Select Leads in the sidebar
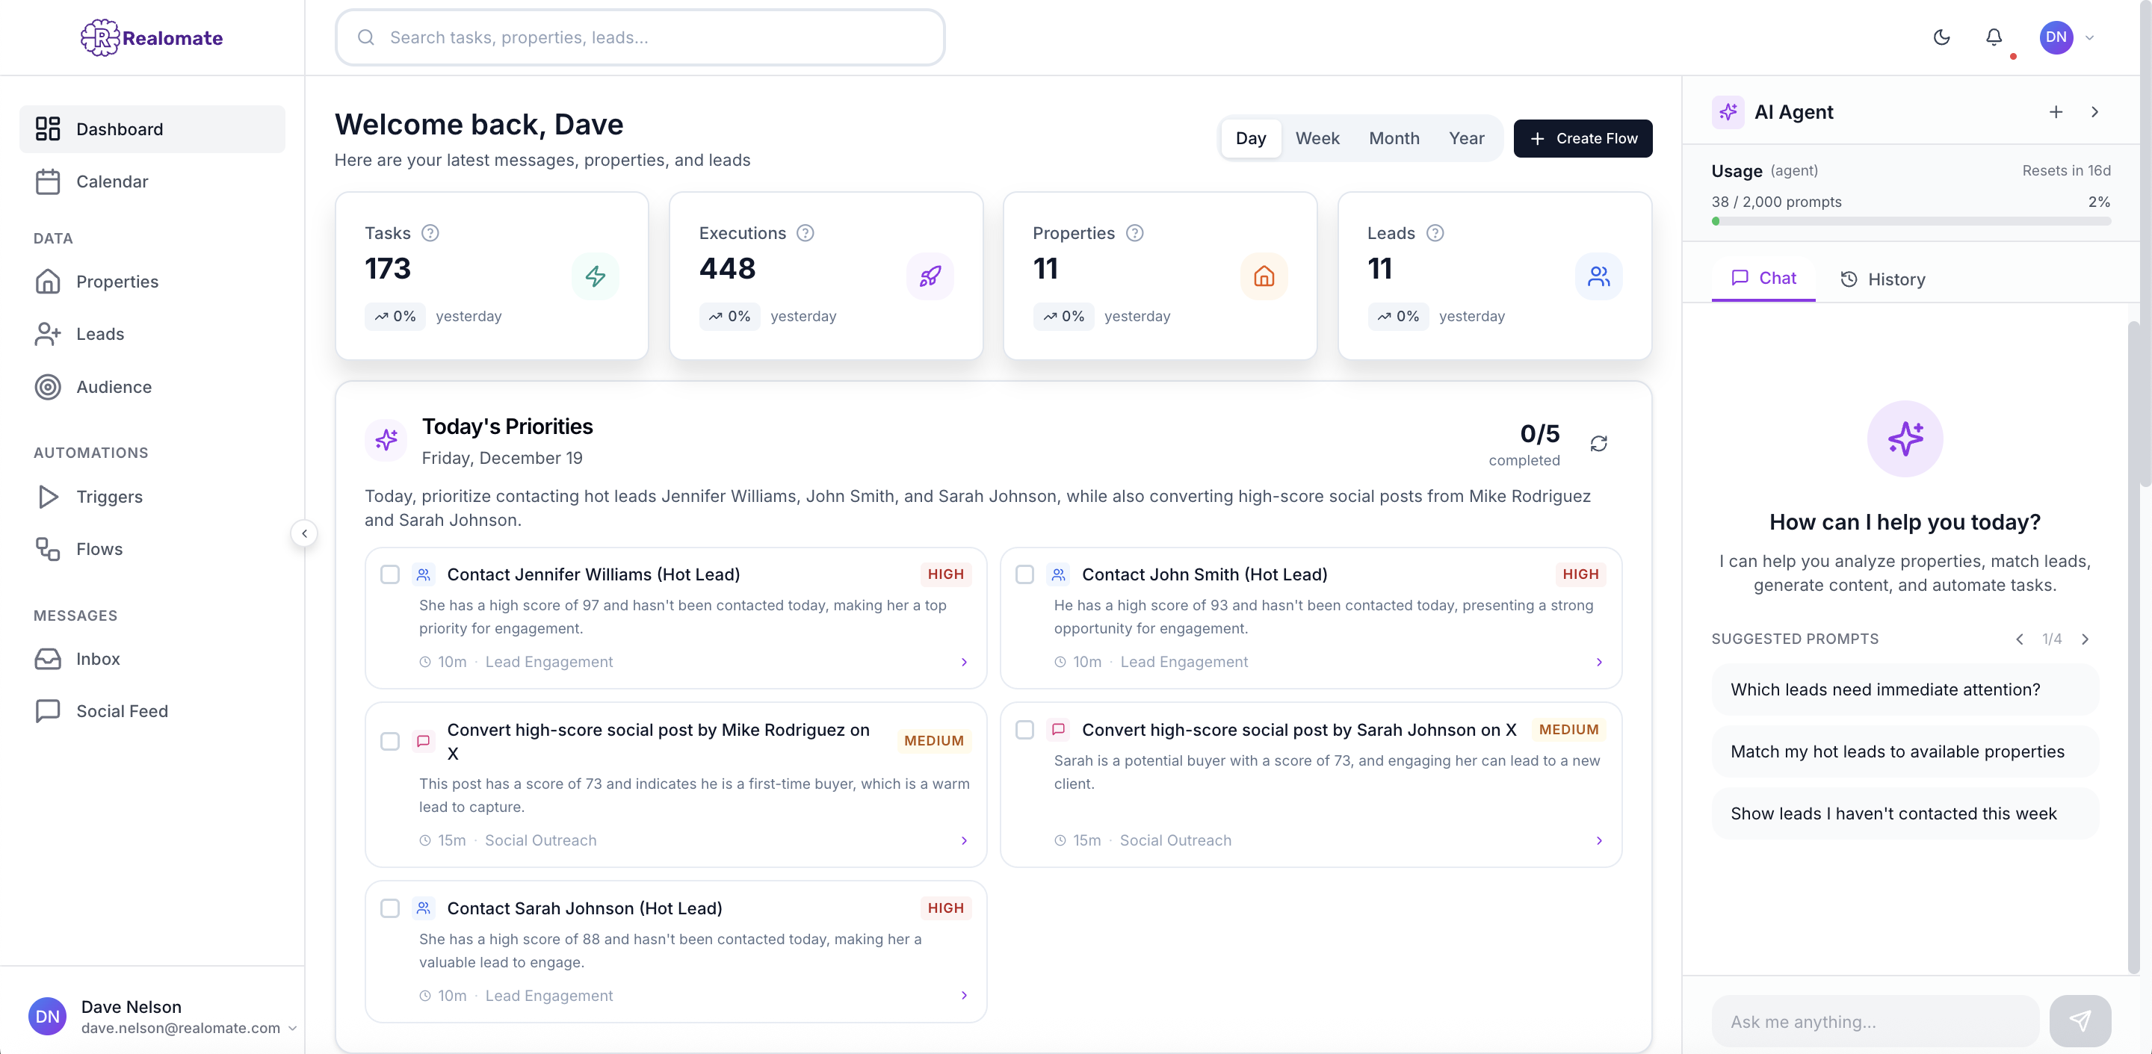Screen dimensions: 2152x1054 pos(99,333)
